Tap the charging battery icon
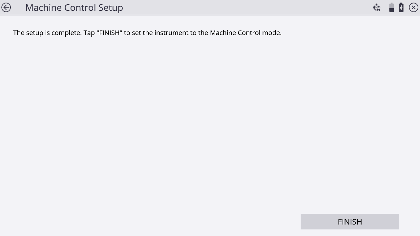The image size is (420, 236). (x=401, y=7)
